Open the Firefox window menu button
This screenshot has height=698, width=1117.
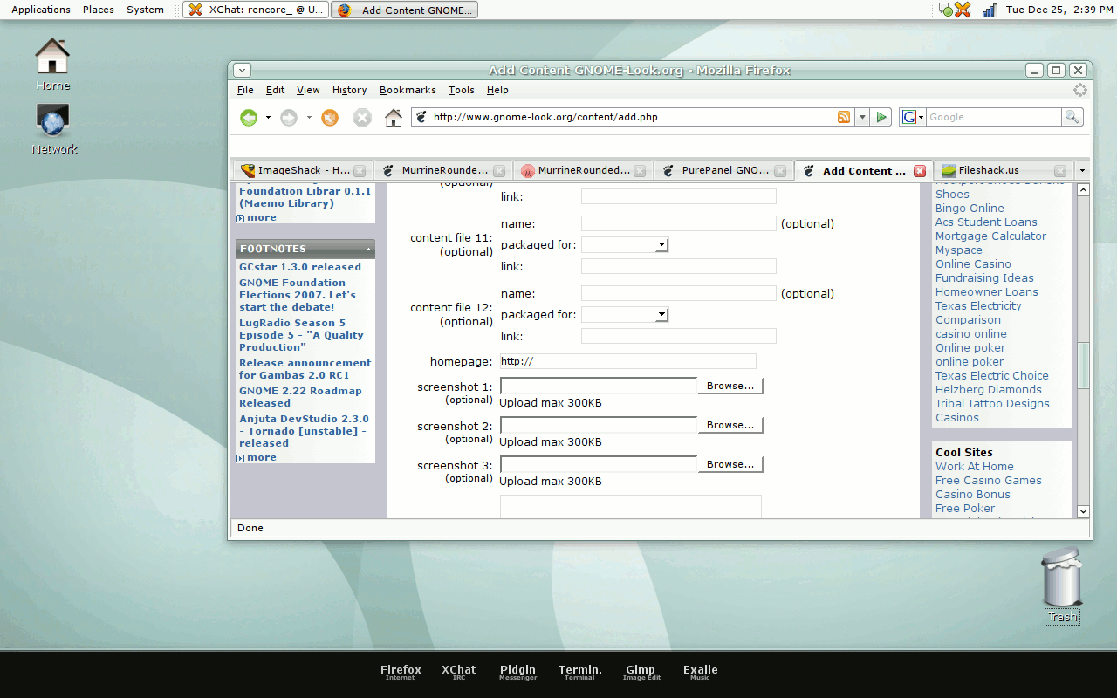[243, 71]
